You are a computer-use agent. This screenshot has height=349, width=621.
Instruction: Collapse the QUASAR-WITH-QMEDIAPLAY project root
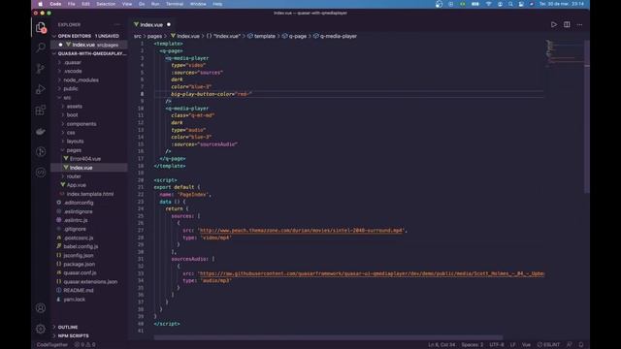pyautogui.click(x=89, y=53)
